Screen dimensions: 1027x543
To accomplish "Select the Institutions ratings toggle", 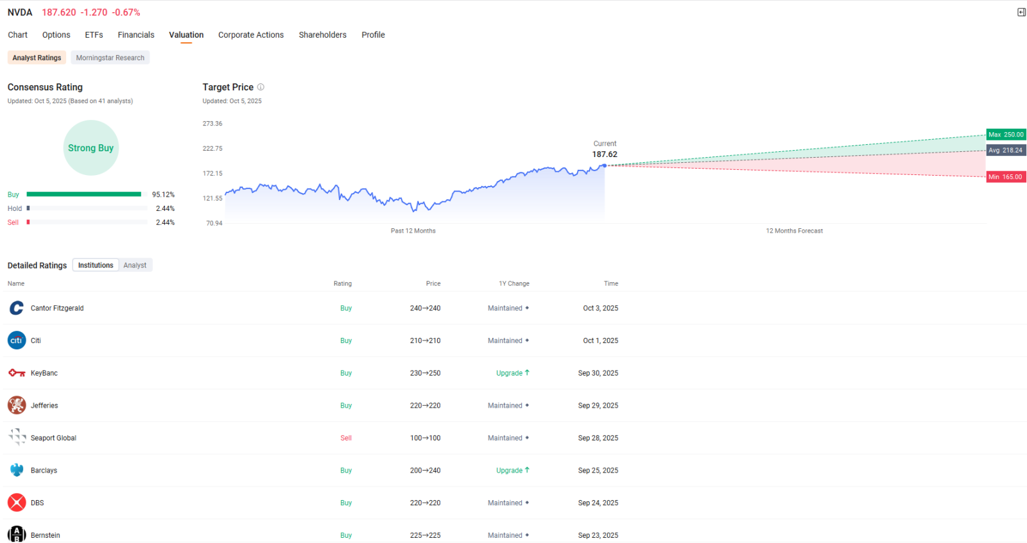I will pyautogui.click(x=96, y=265).
